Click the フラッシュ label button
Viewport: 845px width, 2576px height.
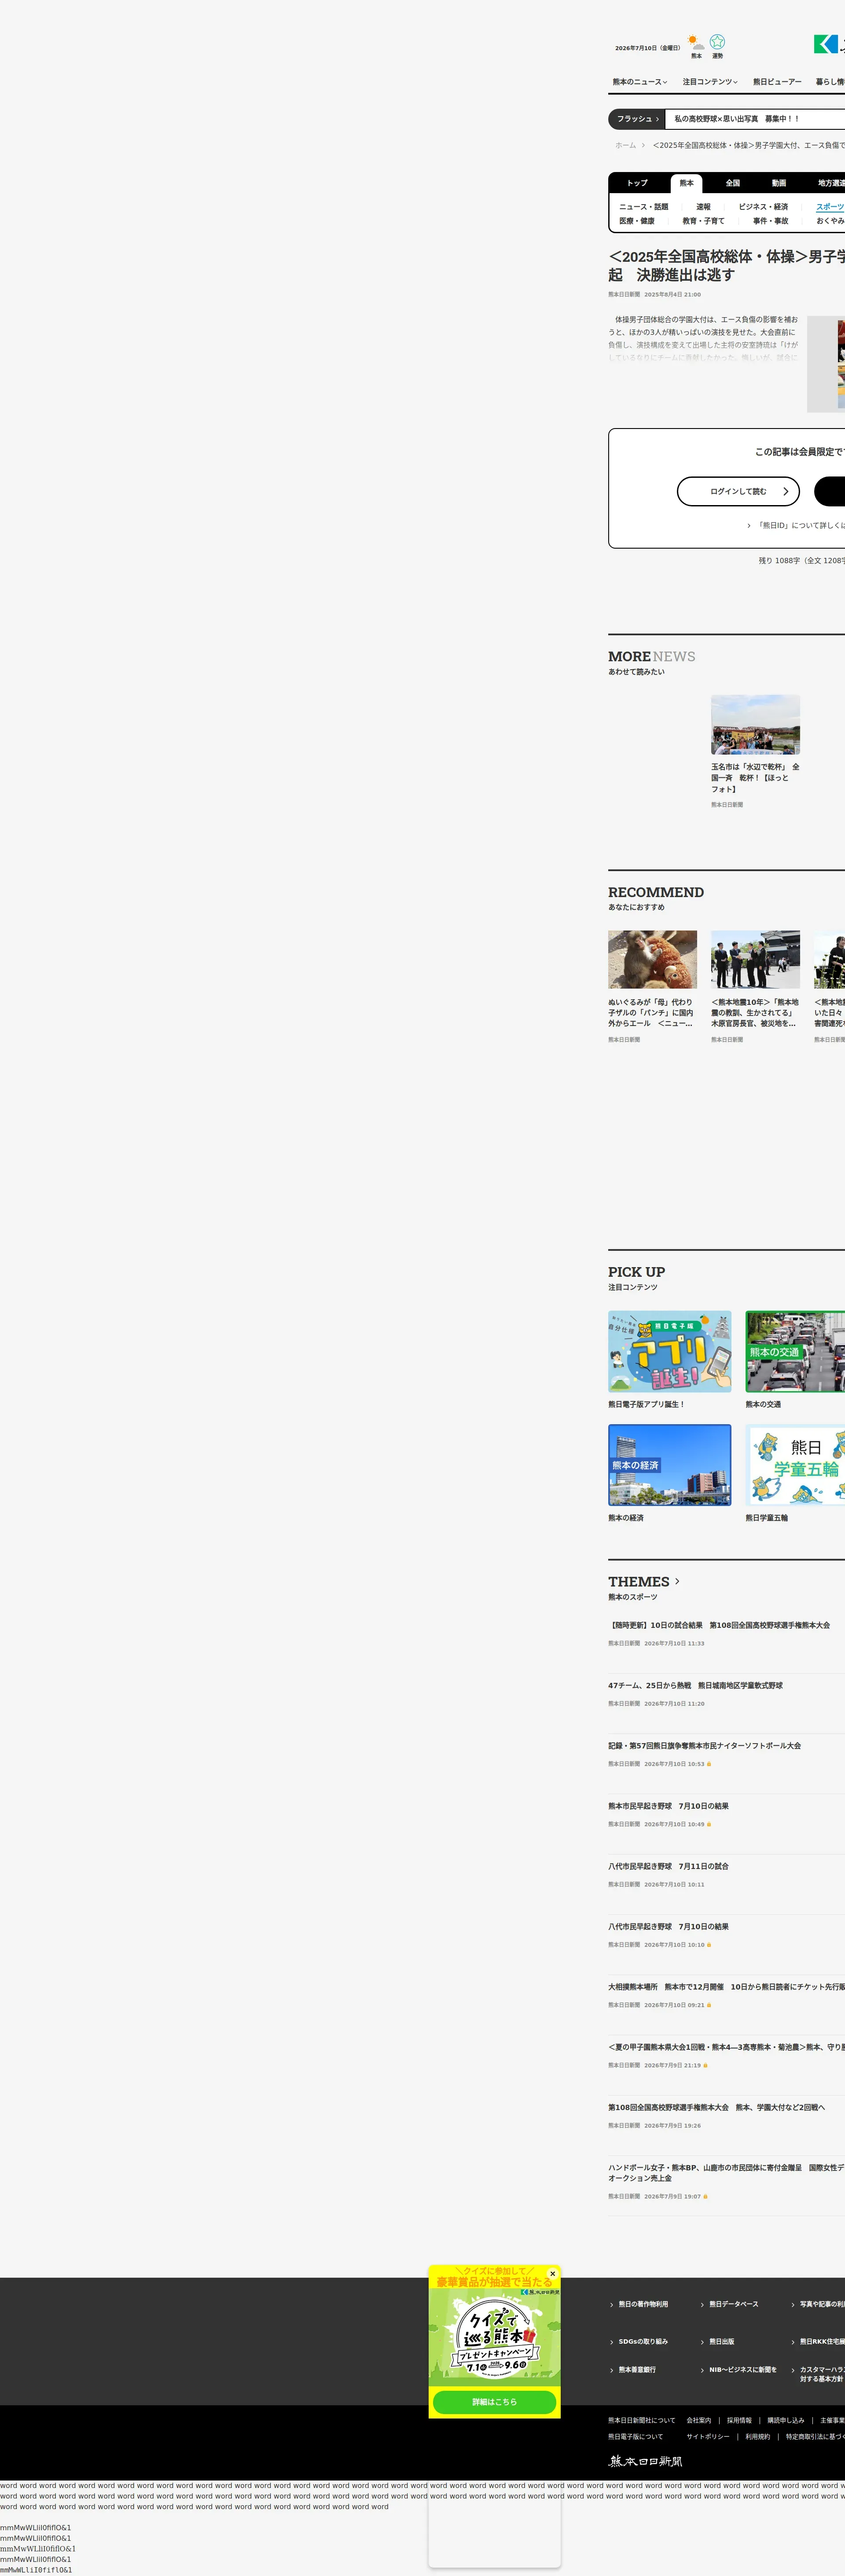point(637,119)
